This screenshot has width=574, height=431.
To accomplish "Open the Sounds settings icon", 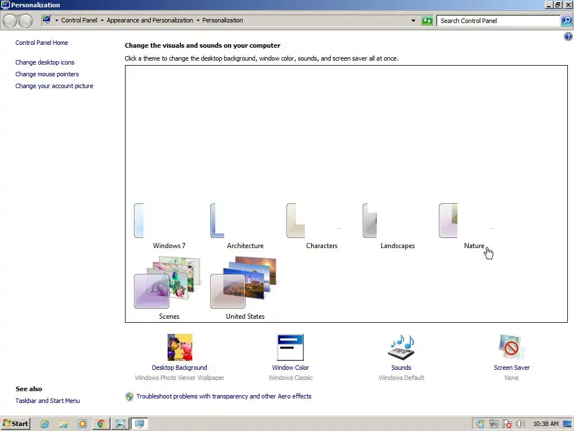I will (x=401, y=347).
